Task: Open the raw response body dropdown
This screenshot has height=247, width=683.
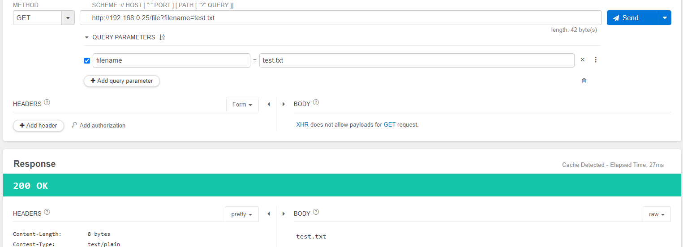Action: point(656,214)
